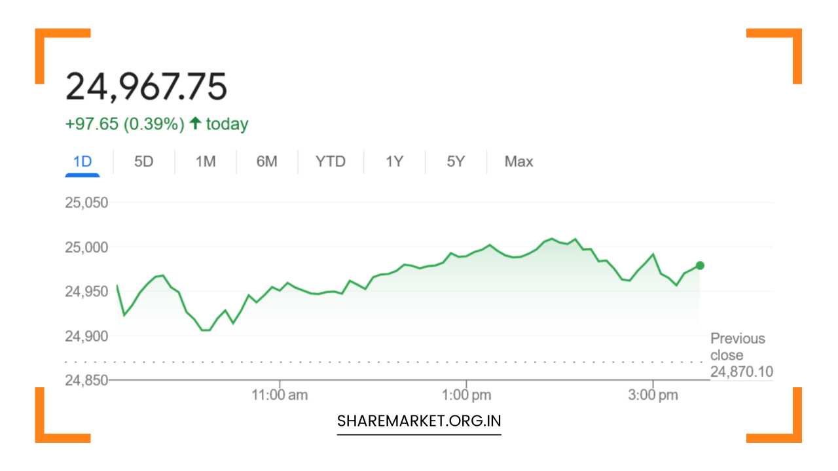
Task: Open the 1Y chart
Action: (x=394, y=162)
